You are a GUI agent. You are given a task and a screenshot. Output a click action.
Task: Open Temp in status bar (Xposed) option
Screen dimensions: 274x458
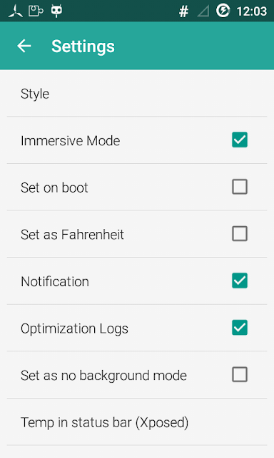137,422
